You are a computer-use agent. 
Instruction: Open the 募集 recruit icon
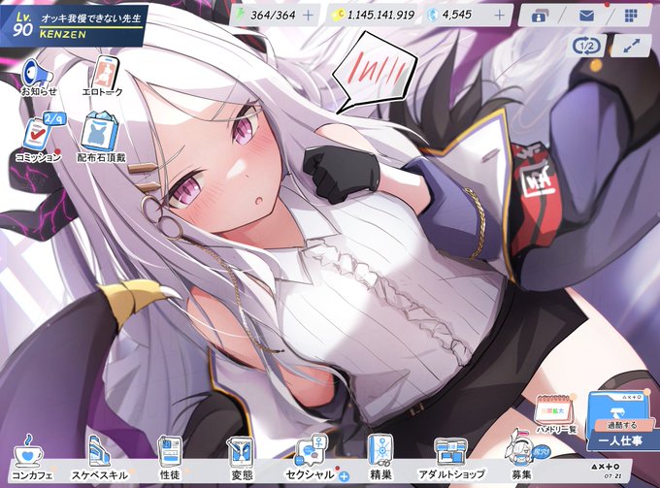click(x=522, y=457)
